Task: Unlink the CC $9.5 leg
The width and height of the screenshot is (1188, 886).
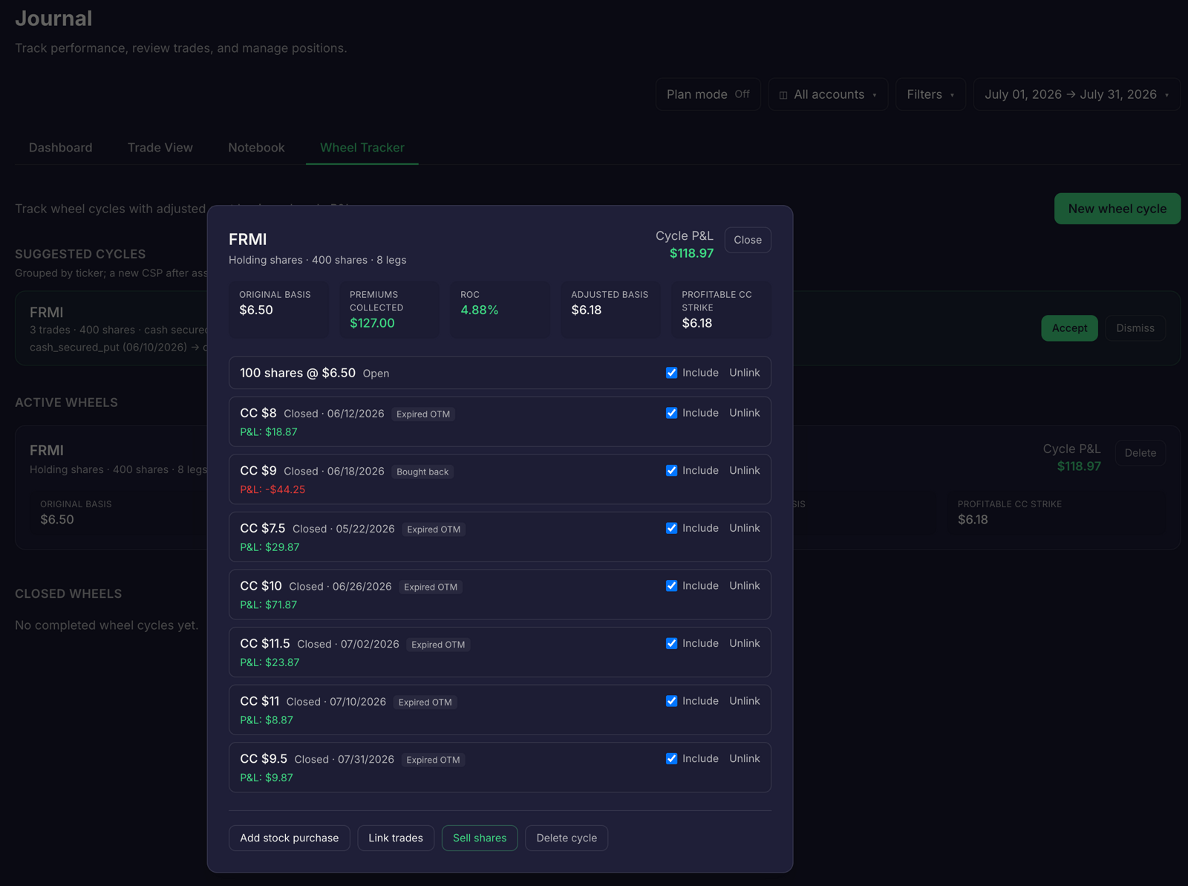Action: 745,758
